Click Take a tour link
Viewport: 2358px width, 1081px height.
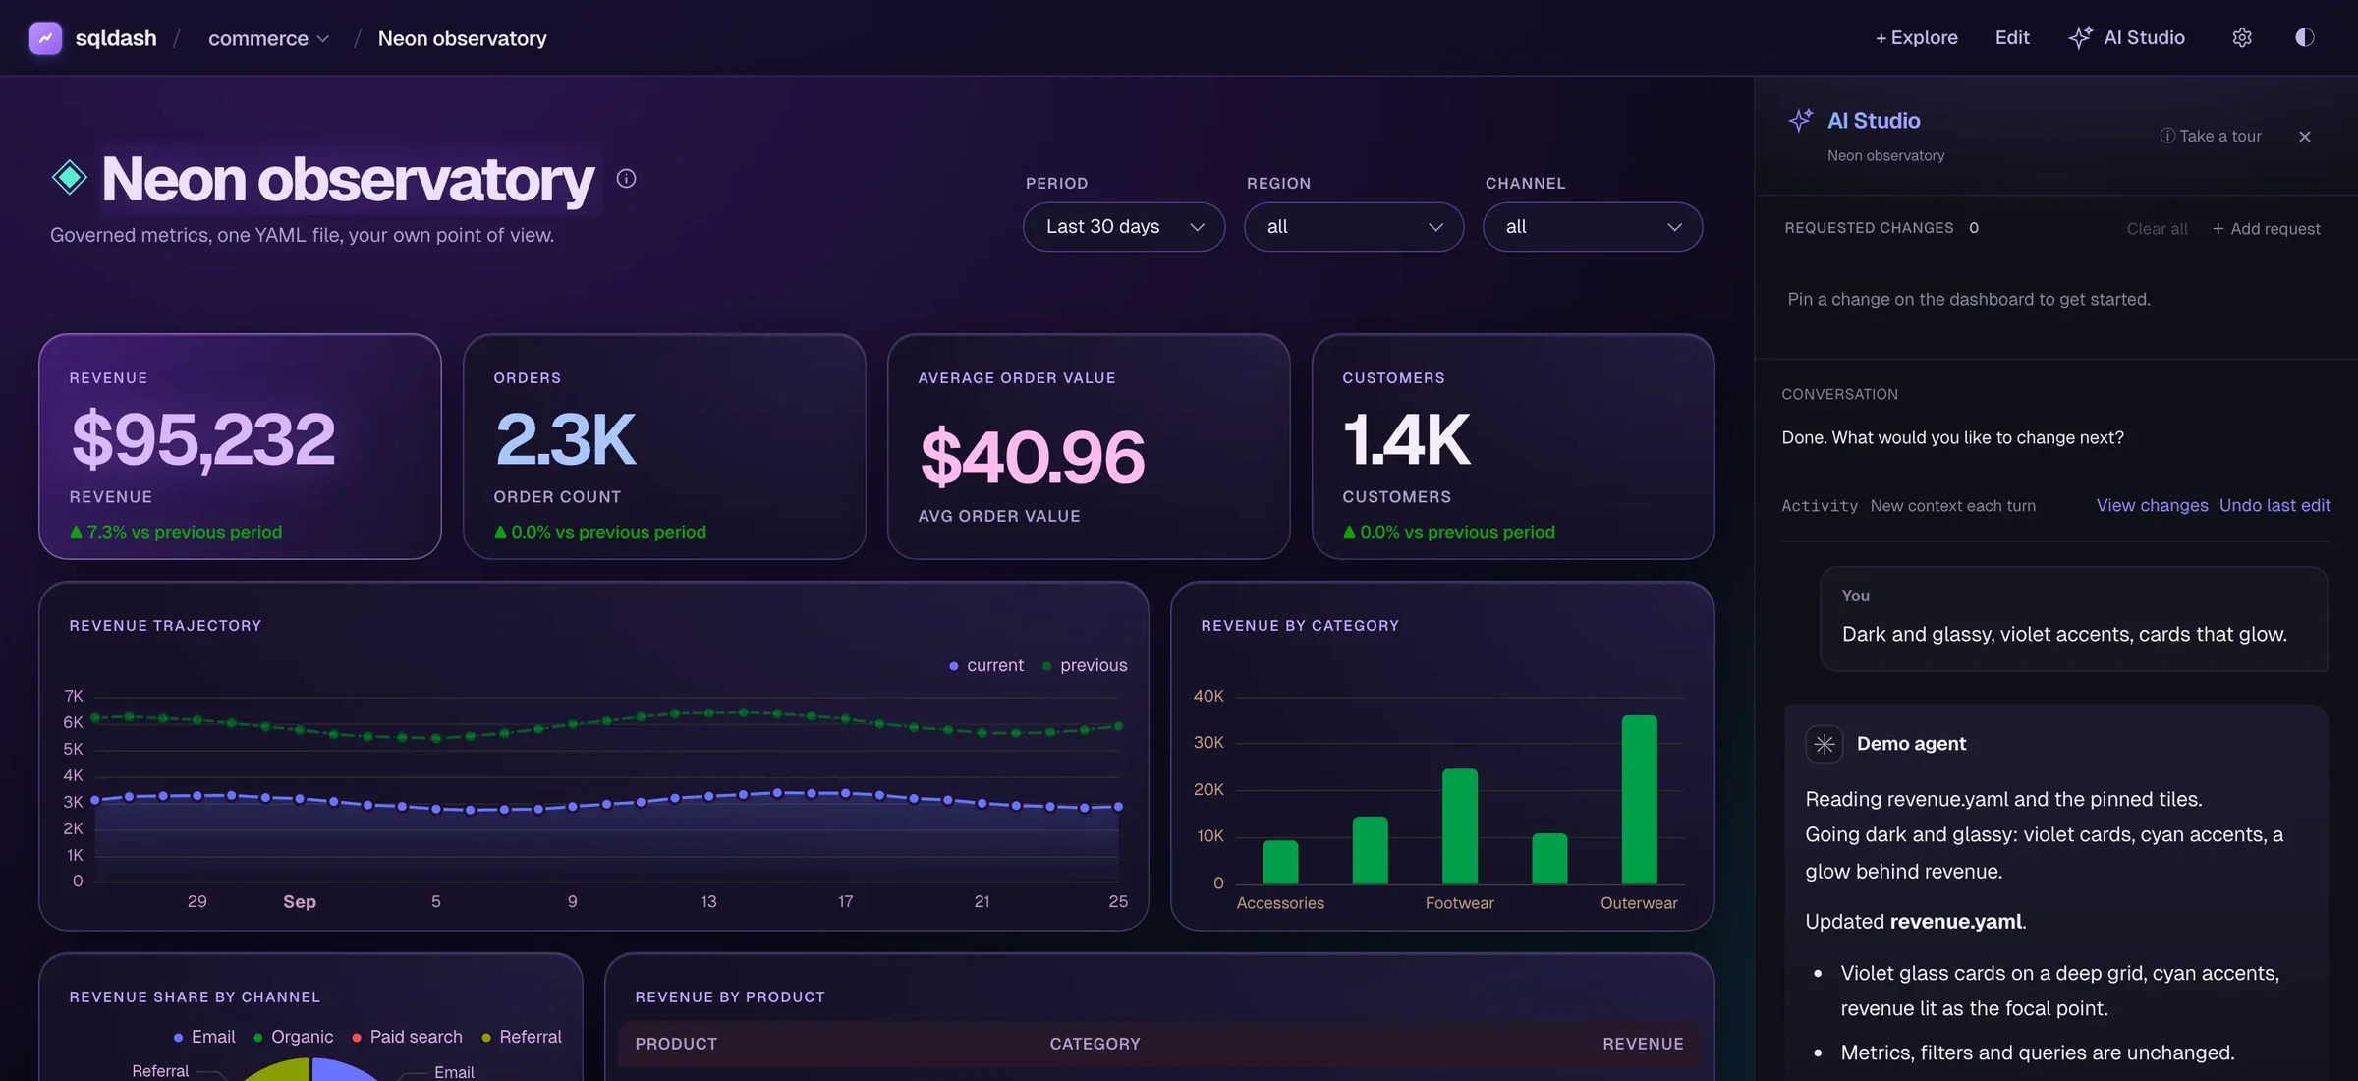point(2211,137)
